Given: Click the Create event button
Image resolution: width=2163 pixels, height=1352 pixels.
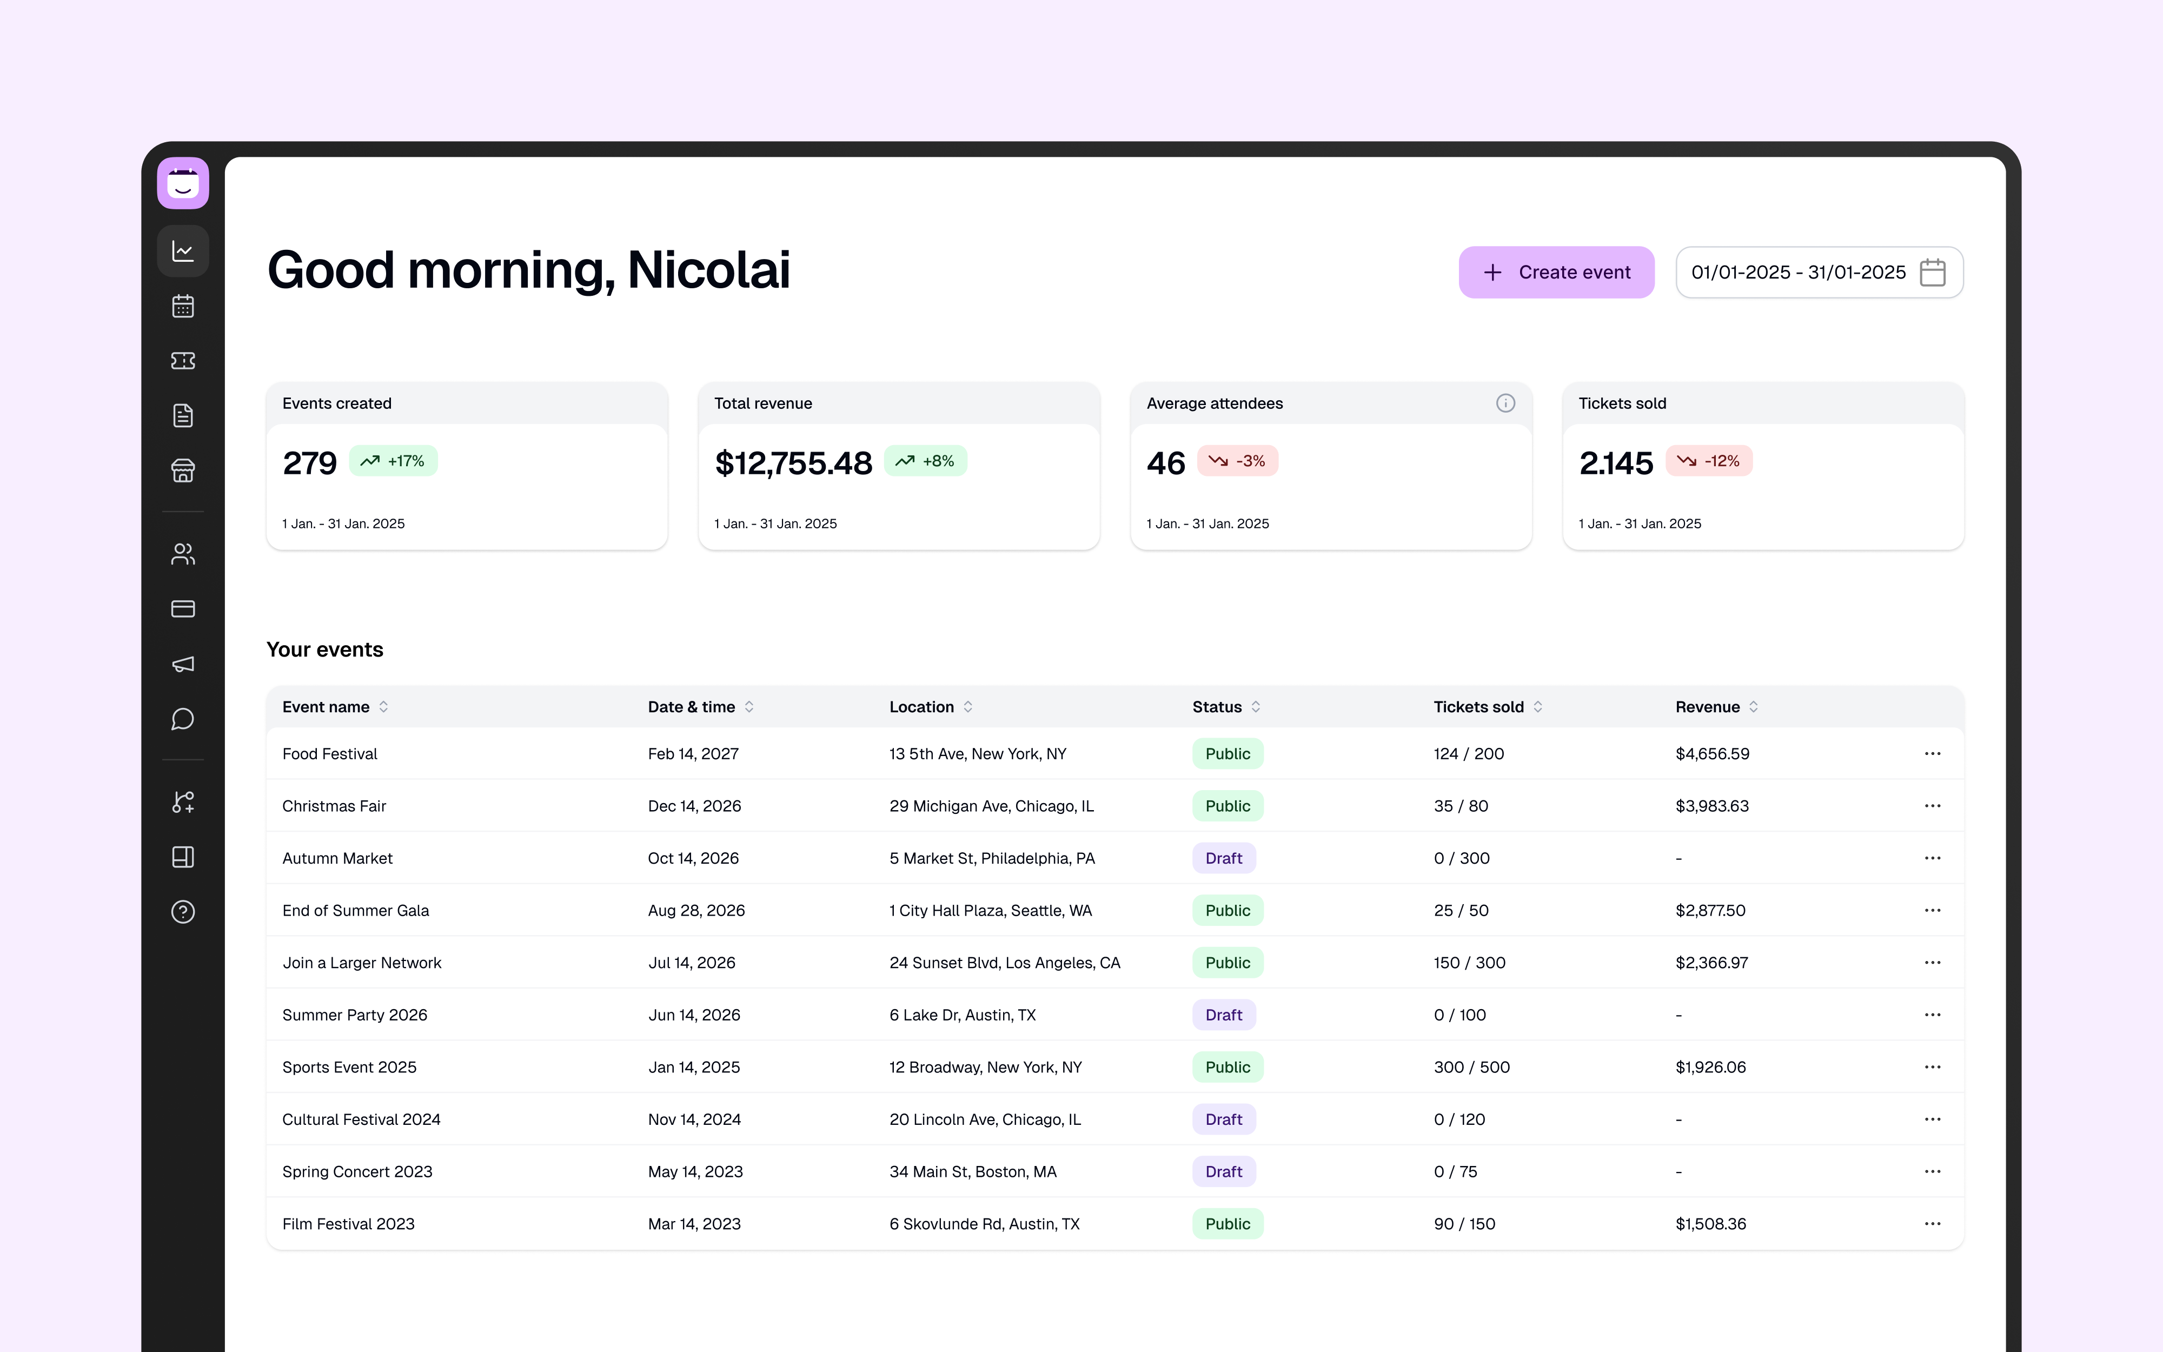Looking at the screenshot, I should click(1556, 272).
